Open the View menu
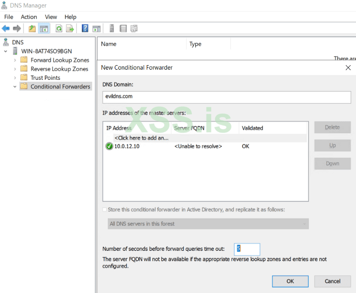Screen dimensions: 356x293 coord(51,17)
